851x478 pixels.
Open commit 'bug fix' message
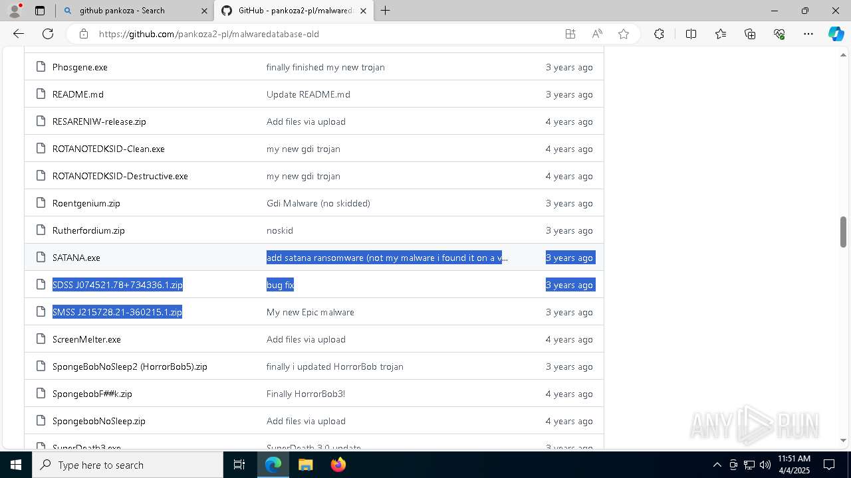coord(280,285)
